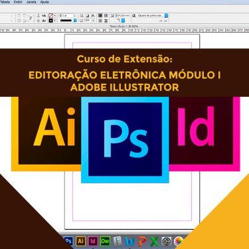Click the opacity 100% field
Image resolution: width=249 pixels, height=249 pixels.
tap(87, 21)
